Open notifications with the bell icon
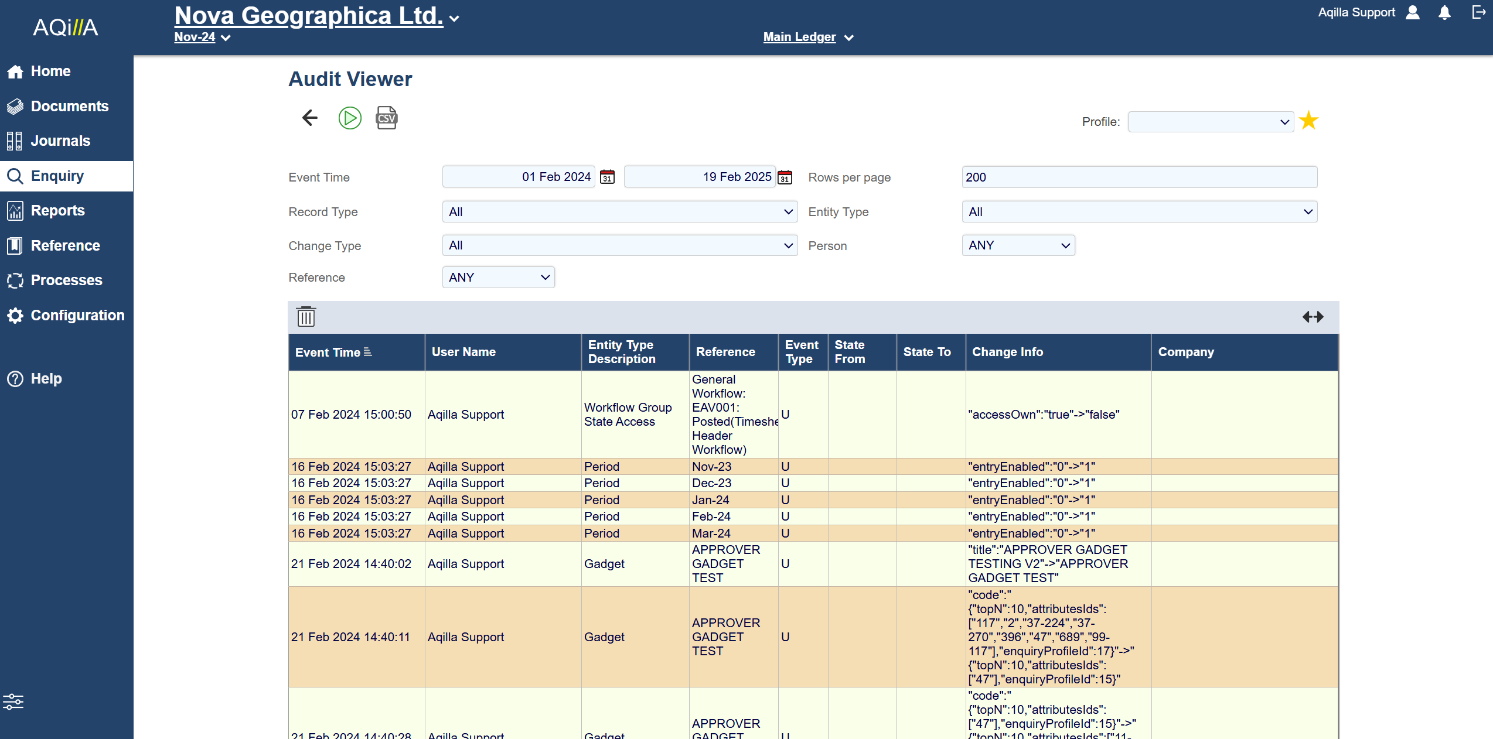This screenshot has height=739, width=1493. tap(1445, 12)
